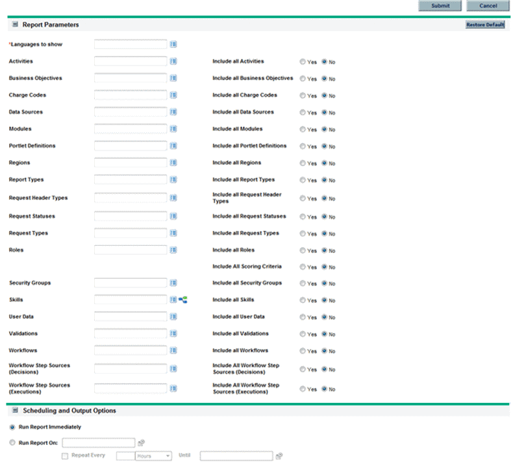The height and width of the screenshot is (469, 513).
Task: Click the Submit button
Action: pyautogui.click(x=440, y=6)
